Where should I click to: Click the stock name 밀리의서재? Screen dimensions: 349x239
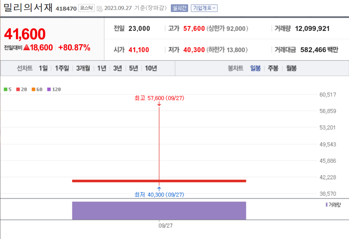pyautogui.click(x=28, y=8)
